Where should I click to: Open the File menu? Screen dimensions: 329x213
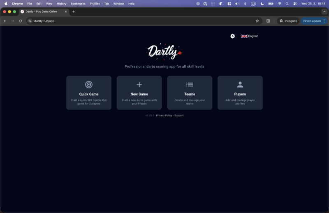point(30,4)
